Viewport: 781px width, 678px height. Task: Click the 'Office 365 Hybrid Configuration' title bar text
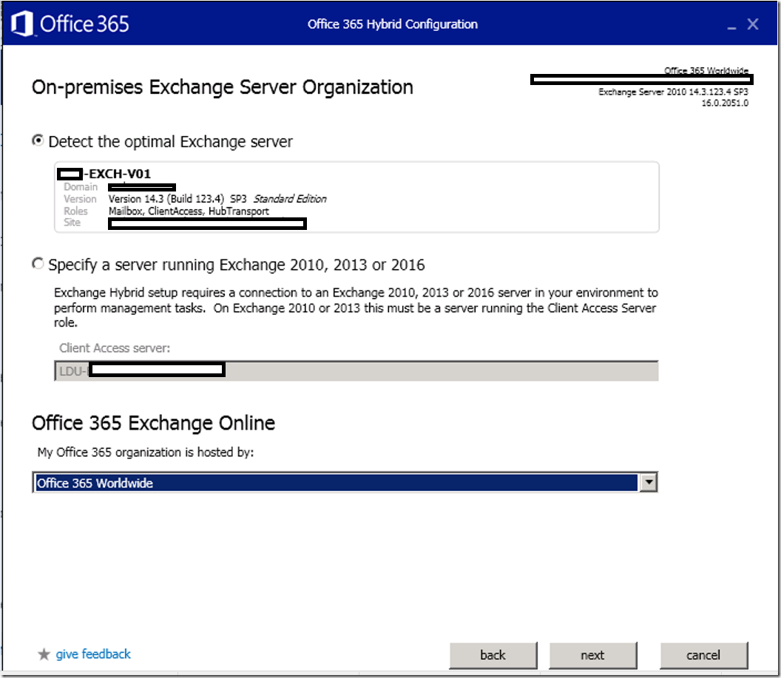[x=393, y=24]
